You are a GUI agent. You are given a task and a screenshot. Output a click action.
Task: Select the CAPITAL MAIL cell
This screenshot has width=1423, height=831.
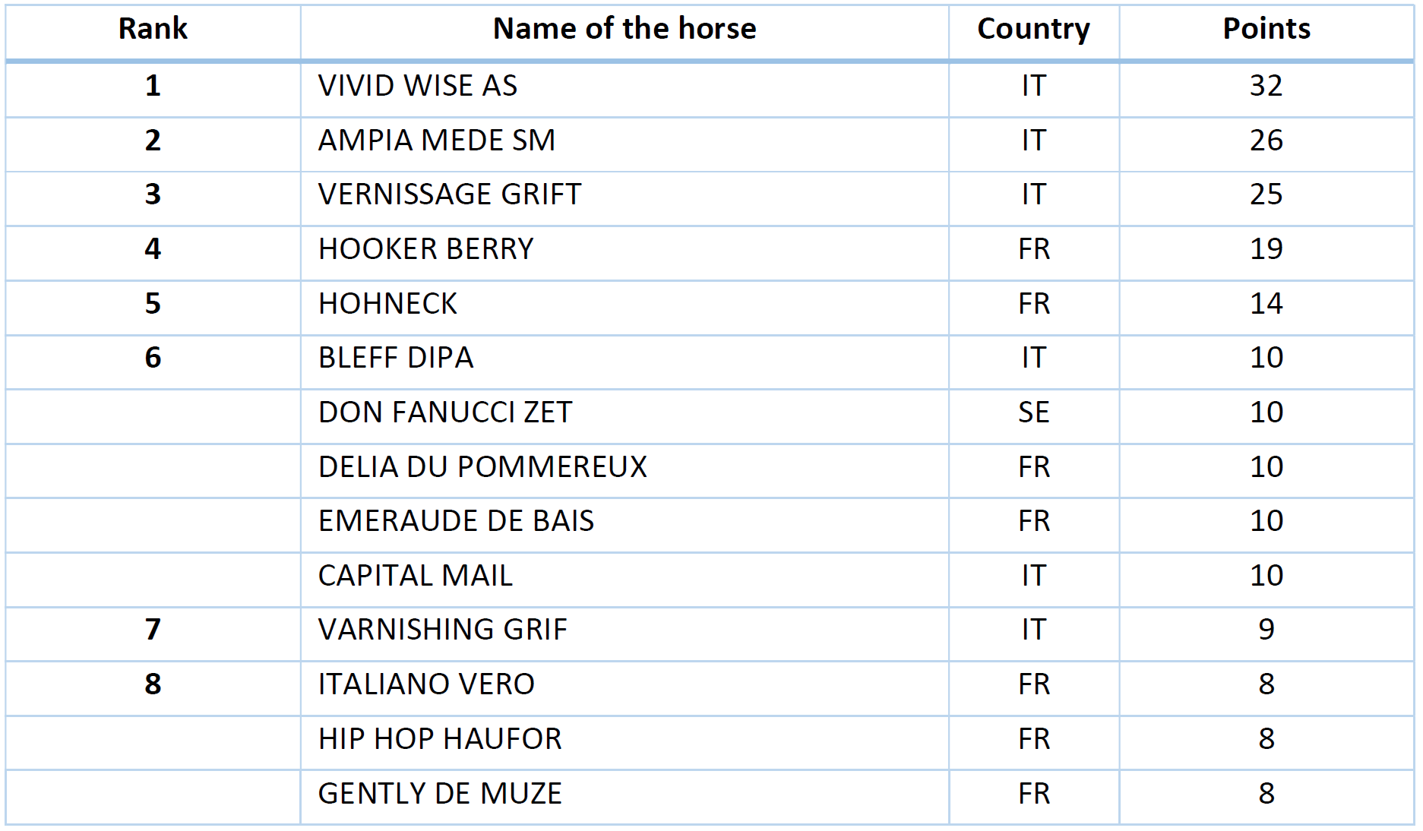click(415, 576)
